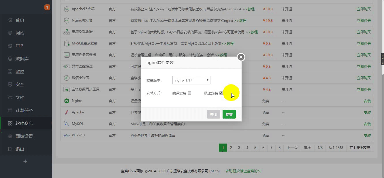The image size is (384, 178).
Task: Click the Apache feather icon
Action: [67, 112]
